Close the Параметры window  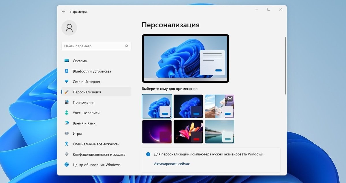281,9
